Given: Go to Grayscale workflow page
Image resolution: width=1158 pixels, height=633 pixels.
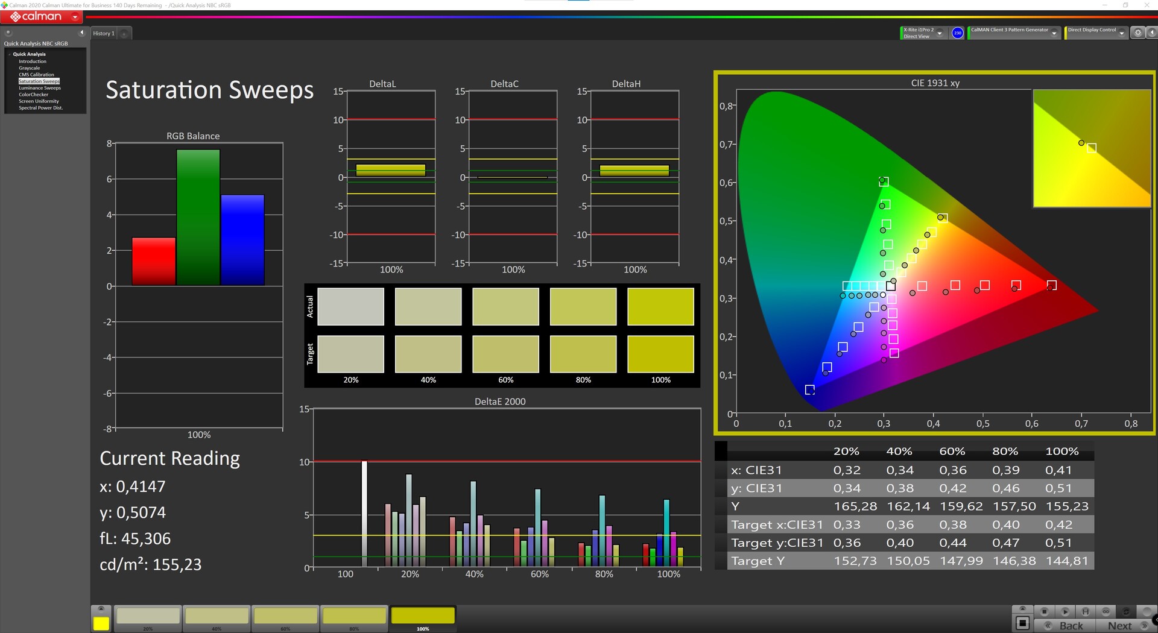Looking at the screenshot, I should click(x=30, y=68).
